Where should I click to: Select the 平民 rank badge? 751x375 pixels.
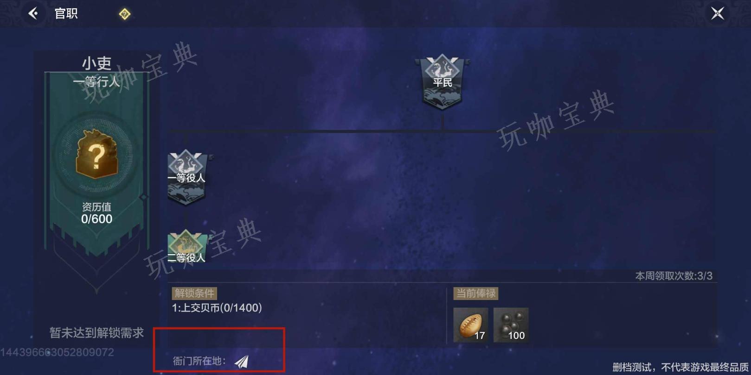[443, 82]
